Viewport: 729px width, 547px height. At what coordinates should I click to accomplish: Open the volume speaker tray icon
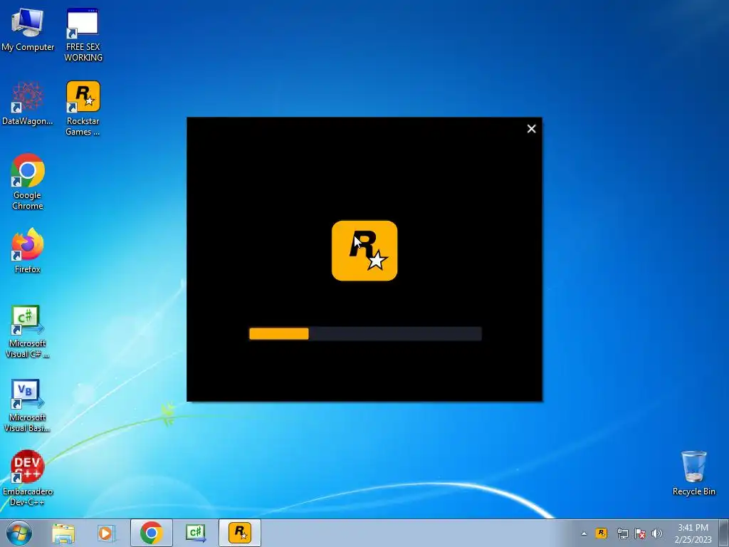coord(656,533)
